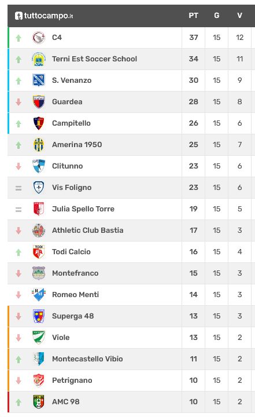Viewport: 255px width, 417px height.
Task: Click the Superga 48 crest
Action: click(x=39, y=316)
